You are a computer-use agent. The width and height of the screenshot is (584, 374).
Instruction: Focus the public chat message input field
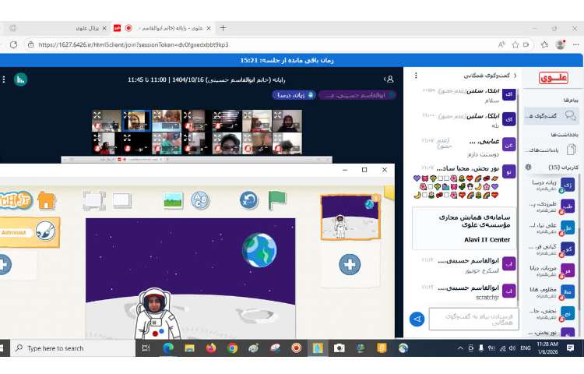click(x=473, y=319)
